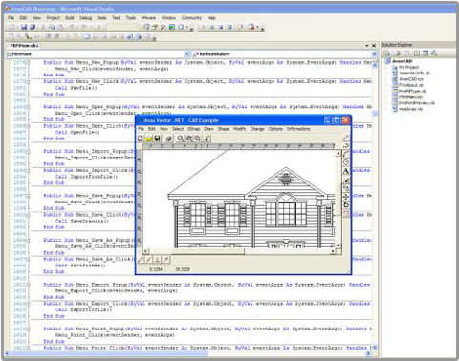Click the Save icon in Visual Studio toolbar

coord(24,27)
